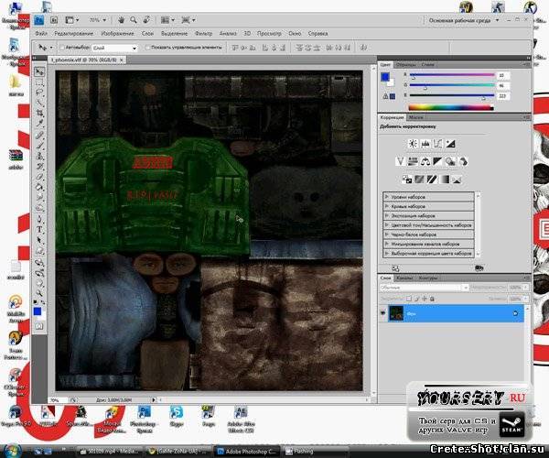Select the Clone Stamp tool

pos(39,156)
